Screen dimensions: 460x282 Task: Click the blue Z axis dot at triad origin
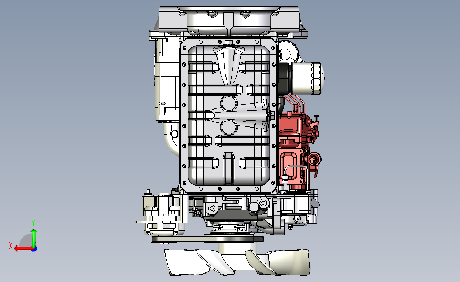point(34,249)
